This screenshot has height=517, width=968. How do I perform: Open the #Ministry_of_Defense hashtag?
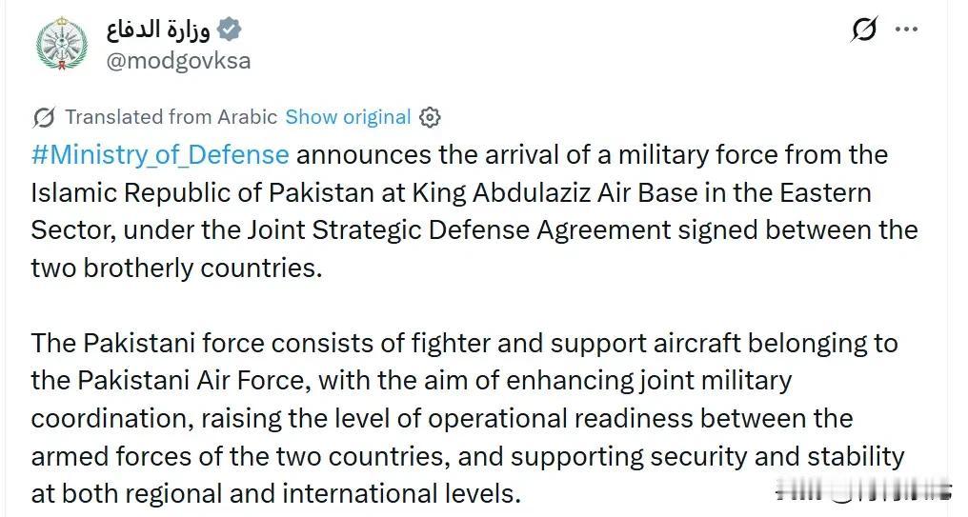pyautogui.click(x=160, y=154)
